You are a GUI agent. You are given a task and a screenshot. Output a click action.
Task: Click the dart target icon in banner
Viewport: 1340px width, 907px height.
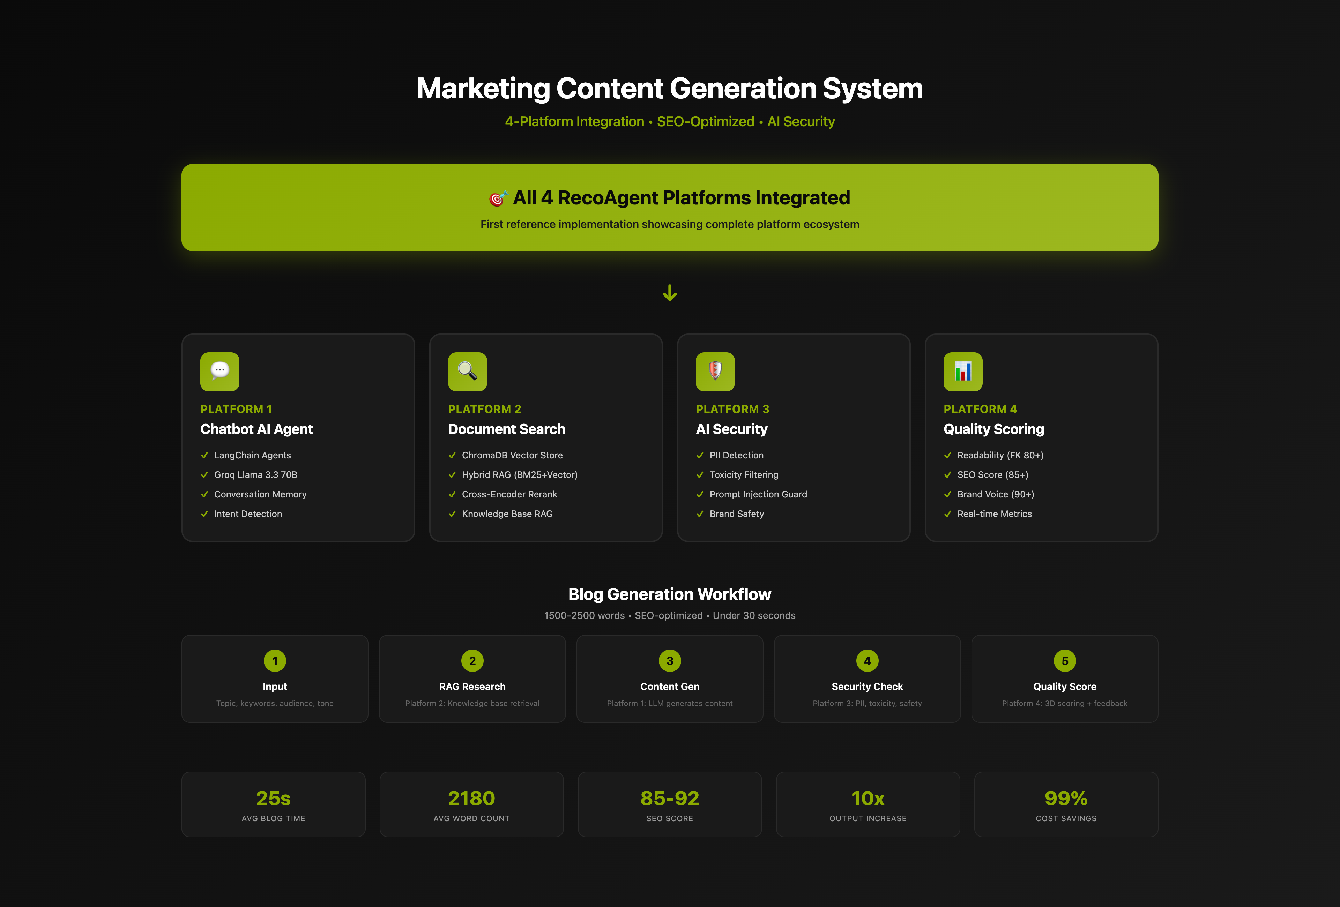click(498, 198)
